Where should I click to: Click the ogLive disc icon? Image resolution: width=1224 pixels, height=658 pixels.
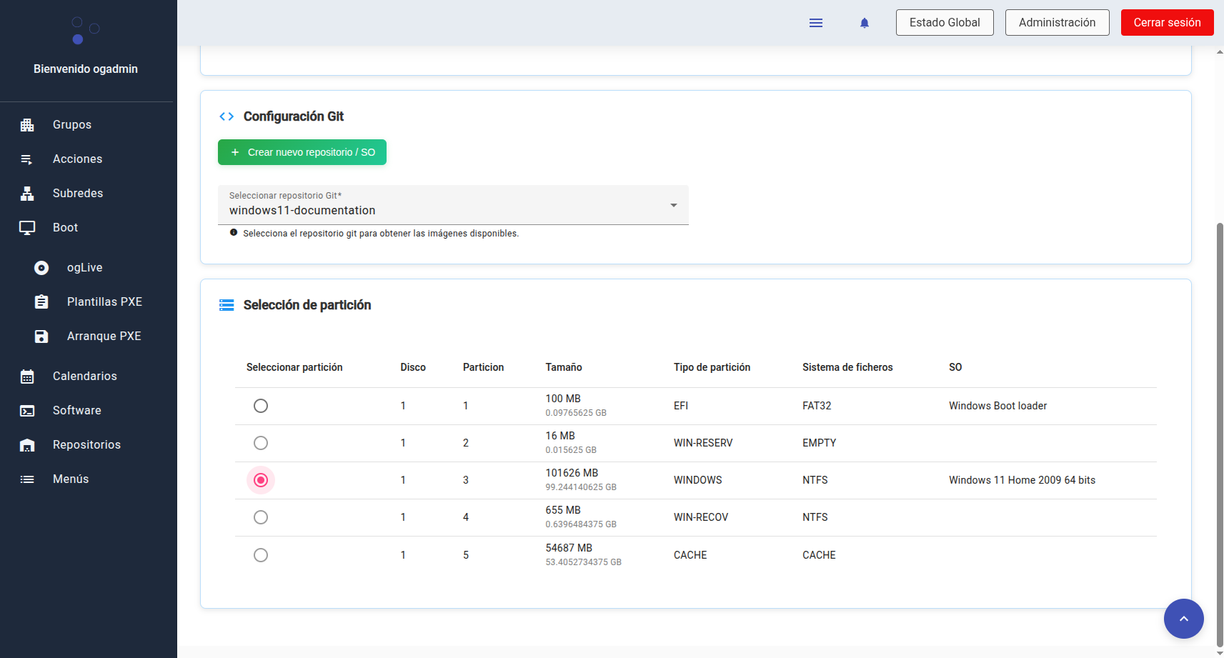41,268
